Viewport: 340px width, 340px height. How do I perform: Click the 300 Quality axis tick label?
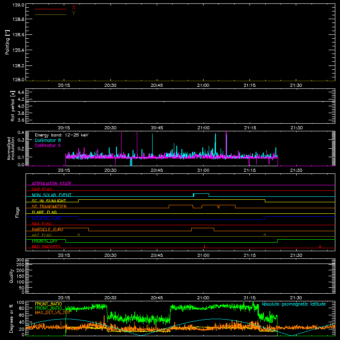tap(20, 260)
